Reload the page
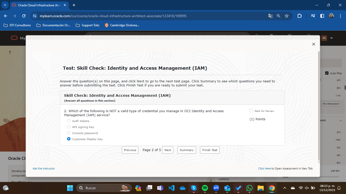This screenshot has width=346, height=194. [24, 16]
